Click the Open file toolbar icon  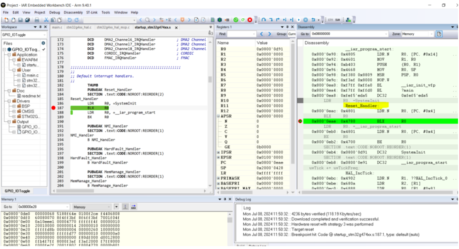14,20
